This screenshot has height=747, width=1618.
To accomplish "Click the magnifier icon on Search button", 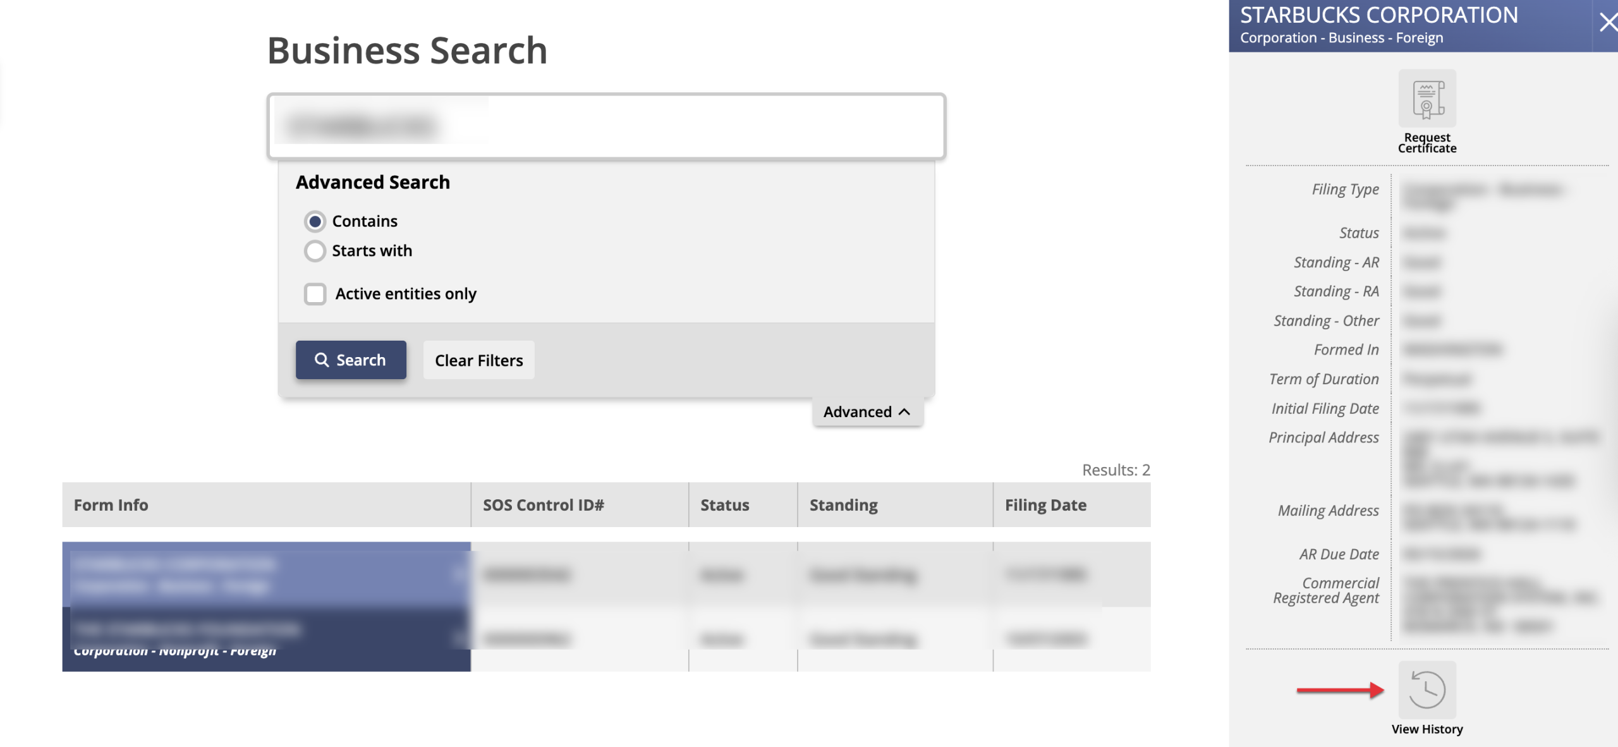I will (x=322, y=360).
